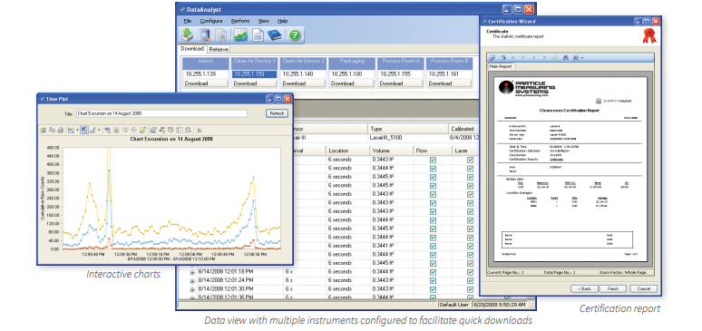Open the File menu in DataAnalyst

click(188, 21)
